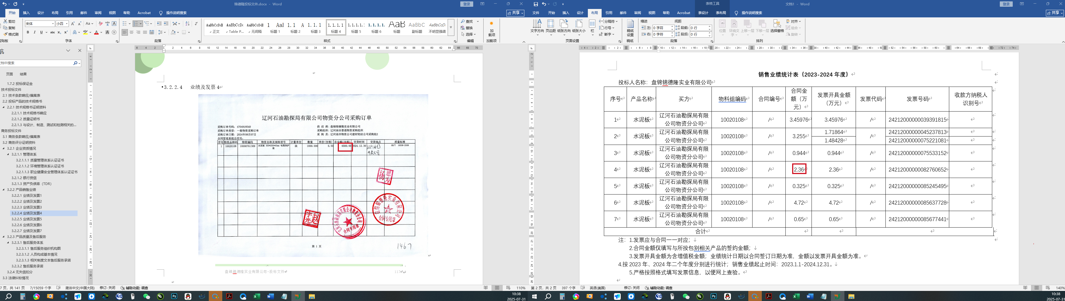Open the 插入 tab in left Word window
Viewport: 1065px width, 301px height.
click(x=26, y=13)
